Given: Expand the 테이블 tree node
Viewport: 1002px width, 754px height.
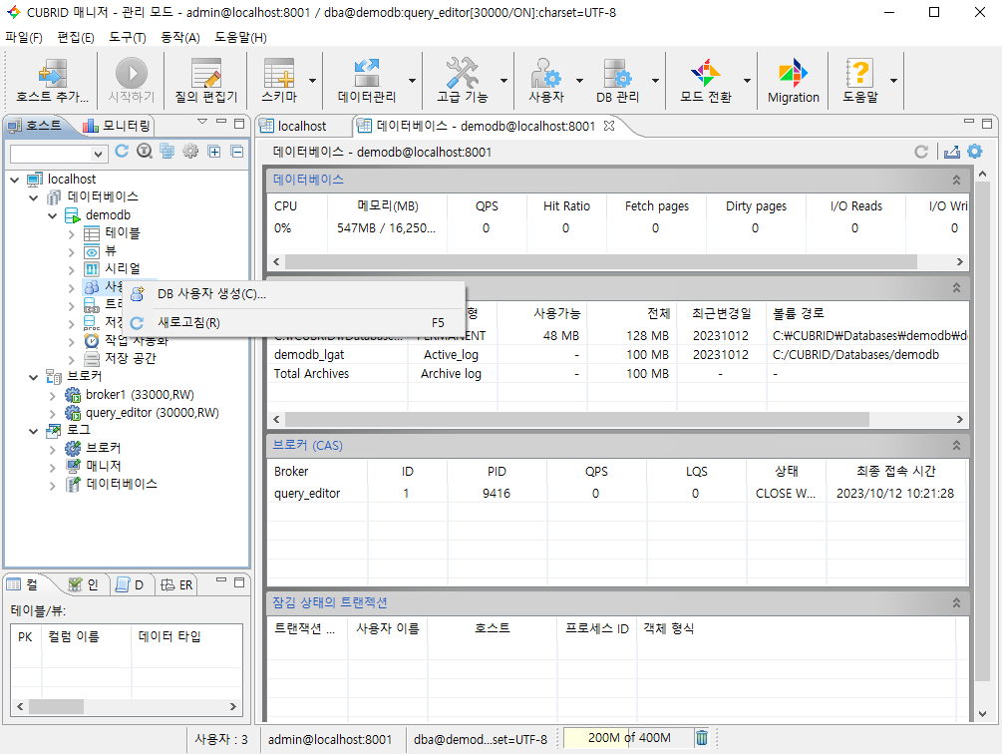Looking at the screenshot, I should (x=71, y=234).
